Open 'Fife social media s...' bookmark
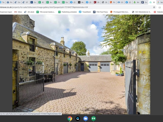The image size is (163, 122). (46, 12)
